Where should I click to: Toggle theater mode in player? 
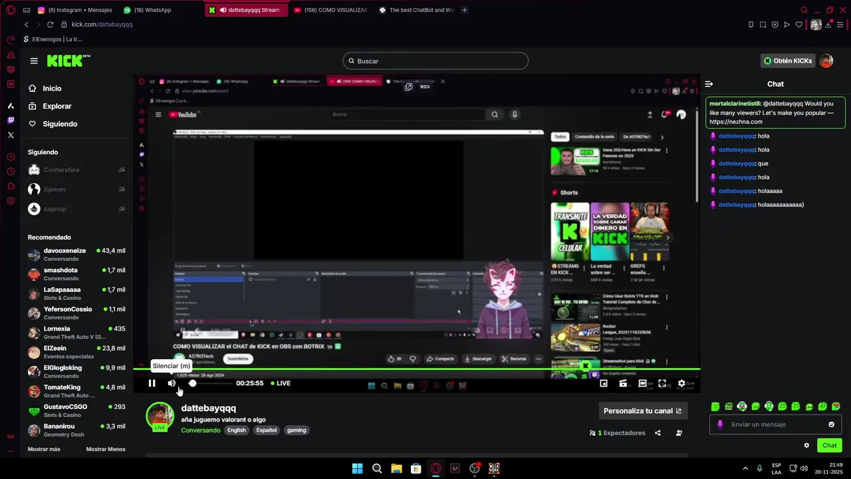pyautogui.click(x=642, y=383)
